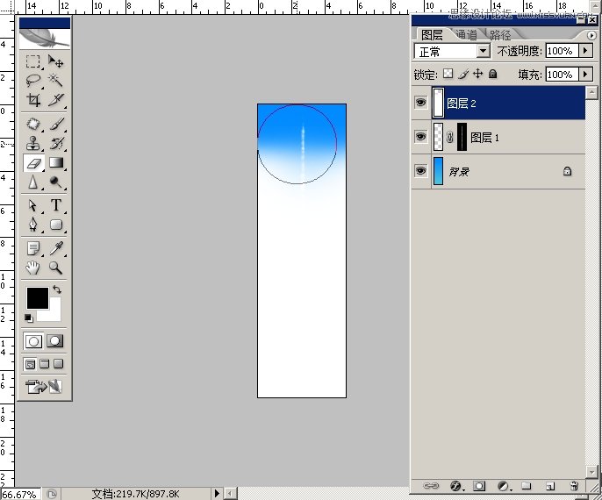Select the 图层 1 layer mask thumbnail
This screenshot has height=500, width=602.
(462, 137)
